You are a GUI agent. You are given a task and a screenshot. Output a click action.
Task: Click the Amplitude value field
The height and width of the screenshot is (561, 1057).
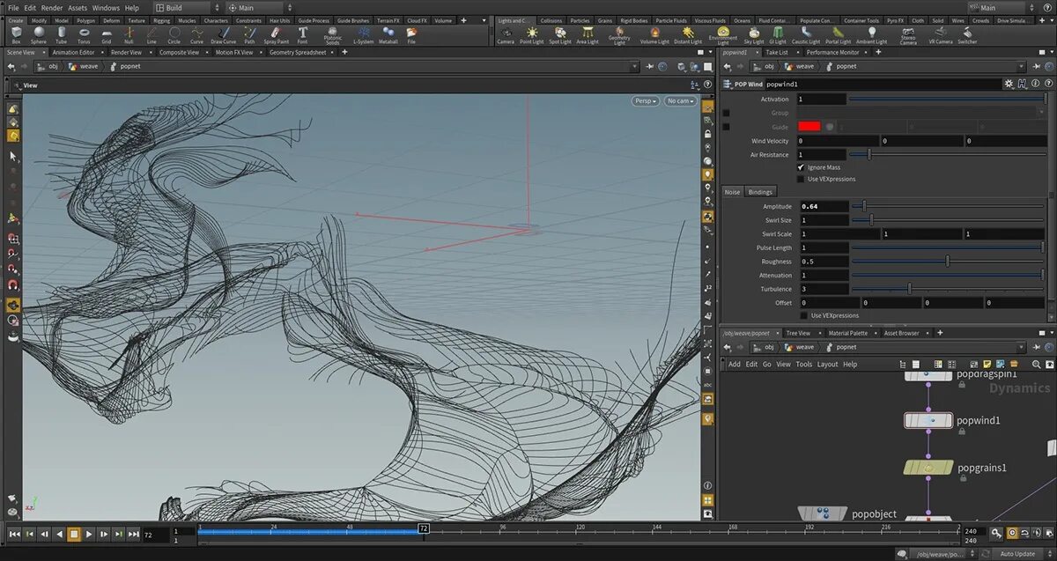point(823,206)
